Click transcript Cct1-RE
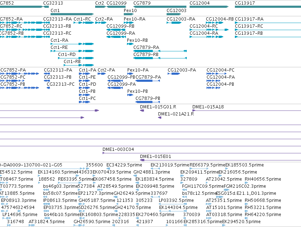Viewport: 301px width, 227px height. [x=72, y=51]
